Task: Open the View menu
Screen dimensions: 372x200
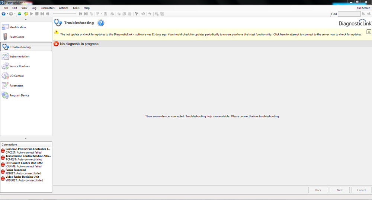Action: click(x=24, y=8)
